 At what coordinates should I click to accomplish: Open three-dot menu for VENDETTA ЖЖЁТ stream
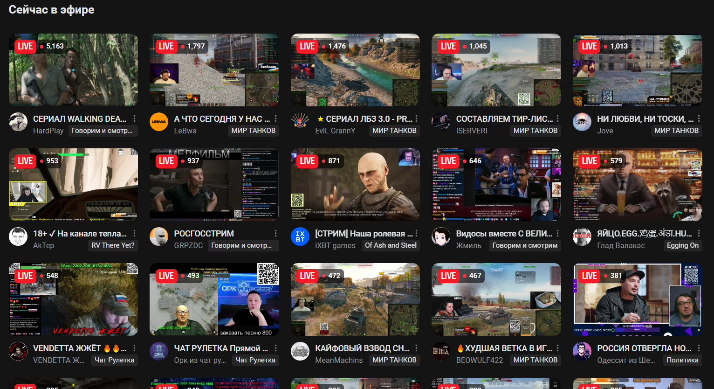(135, 348)
